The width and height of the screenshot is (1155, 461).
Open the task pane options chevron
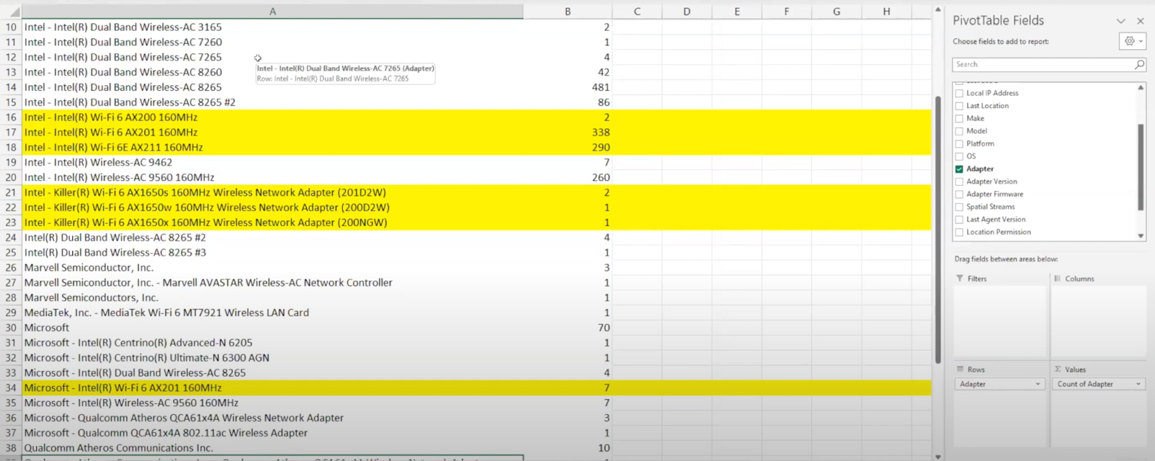click(x=1121, y=21)
